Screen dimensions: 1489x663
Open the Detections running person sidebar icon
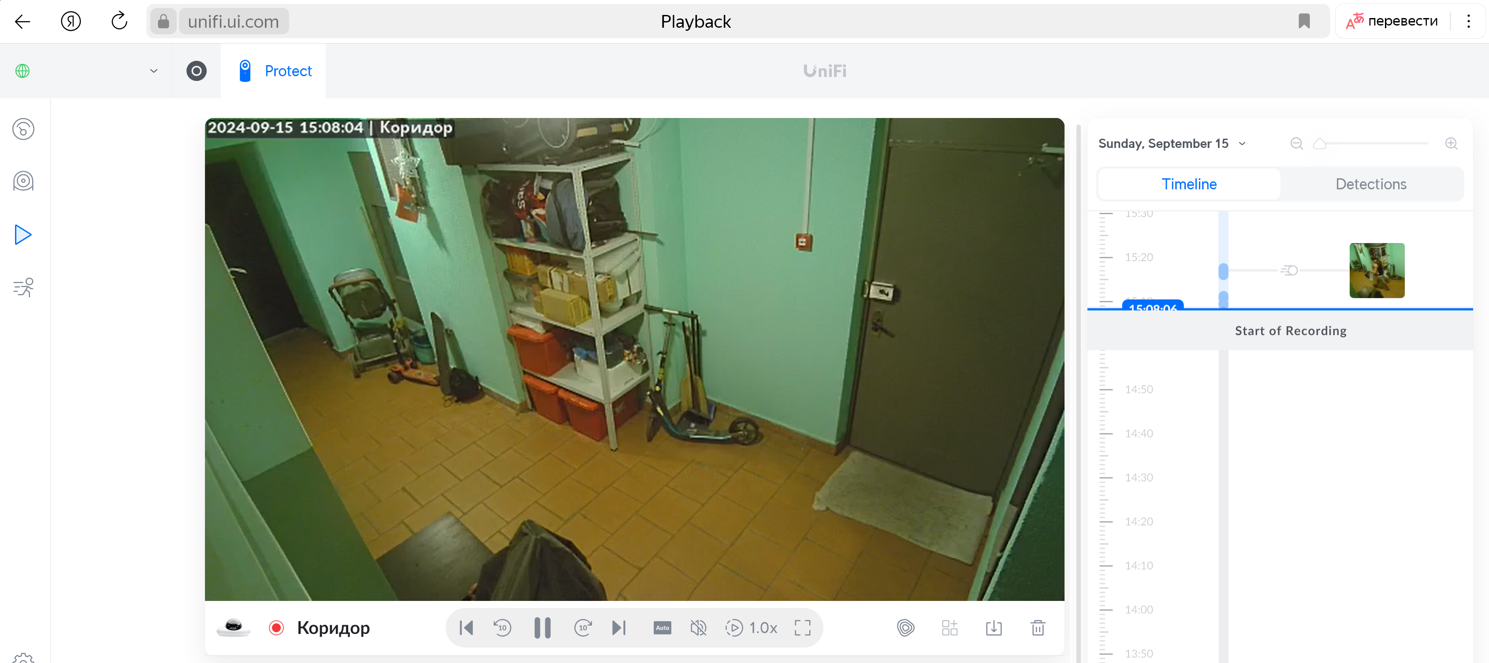(x=23, y=287)
